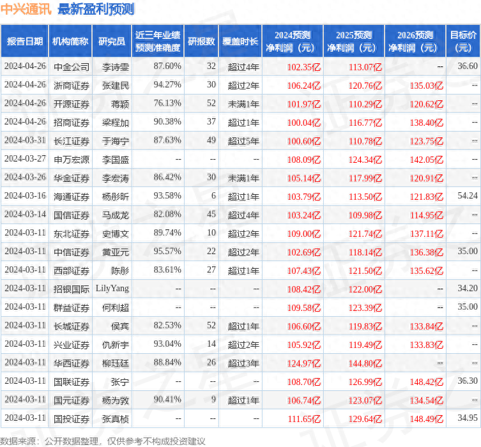Click the 2026预测净利润 column header

pyautogui.click(x=415, y=42)
